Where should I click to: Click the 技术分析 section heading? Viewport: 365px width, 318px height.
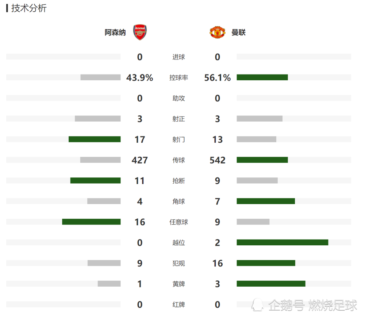[29, 8]
